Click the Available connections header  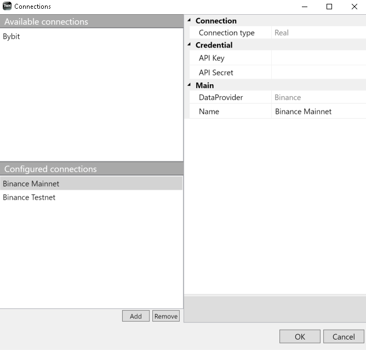92,21
